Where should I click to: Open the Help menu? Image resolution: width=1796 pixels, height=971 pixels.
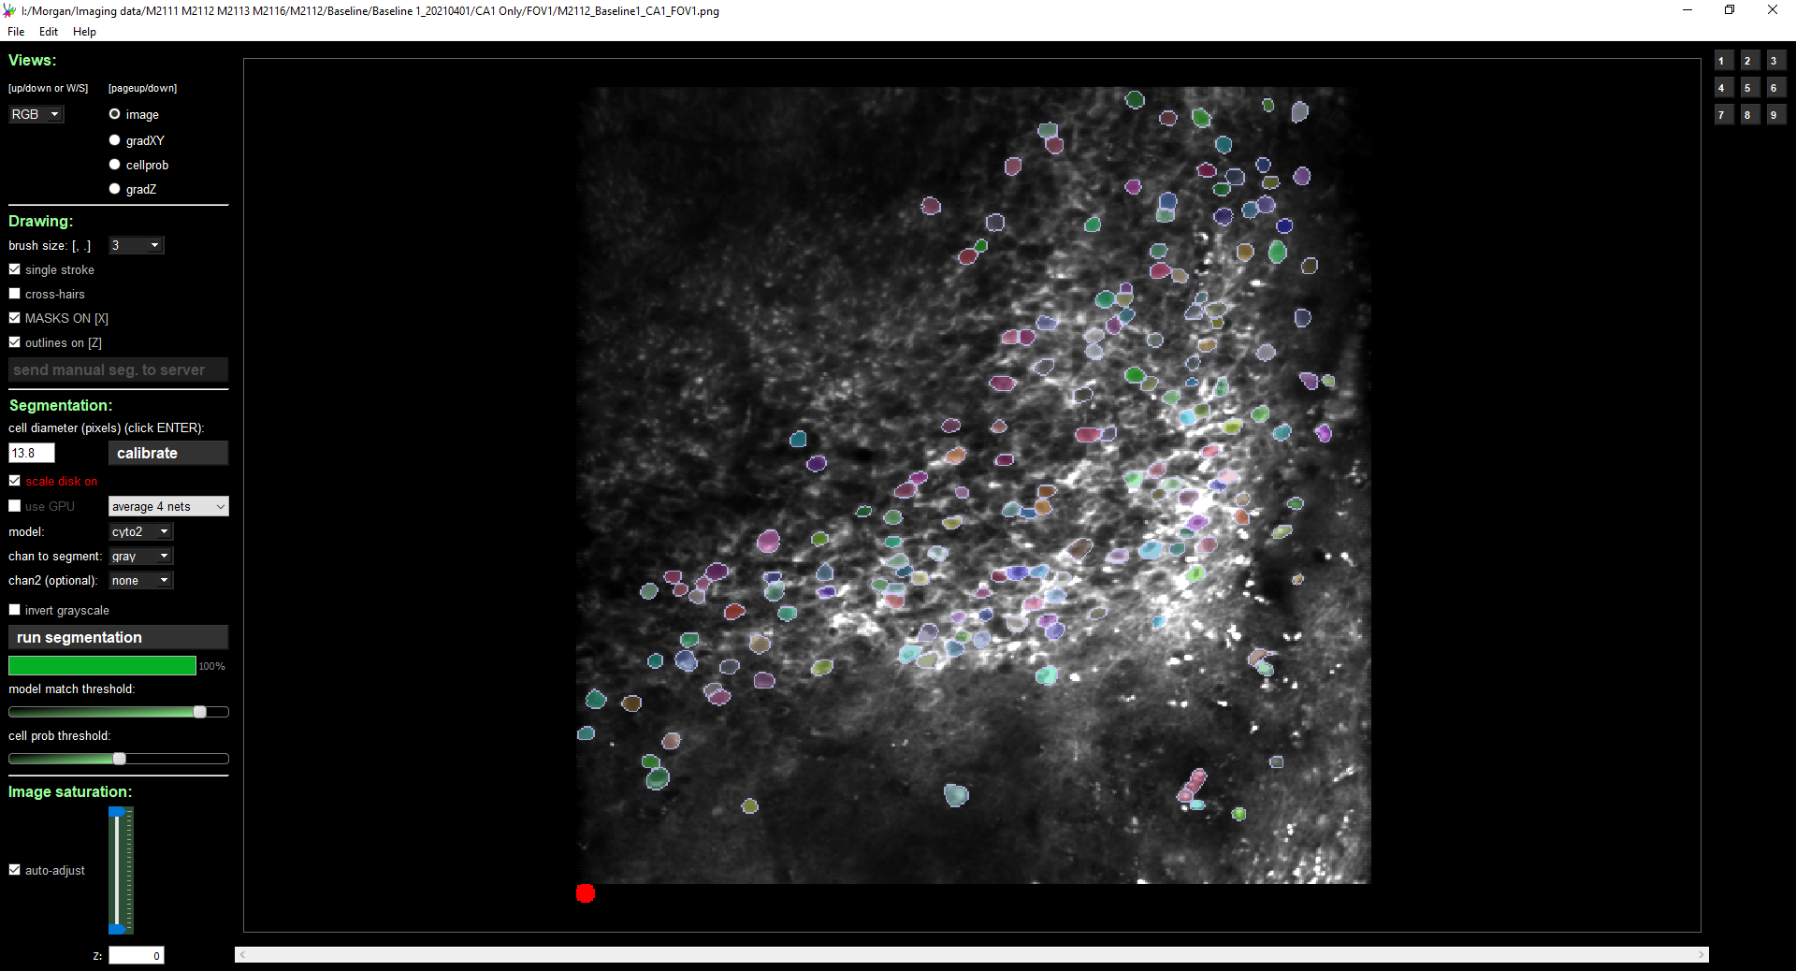tap(84, 31)
